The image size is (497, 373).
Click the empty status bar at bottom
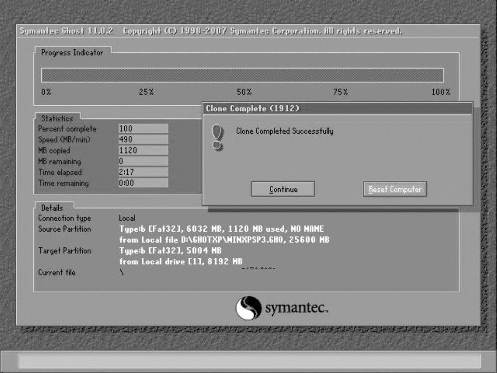(249, 361)
